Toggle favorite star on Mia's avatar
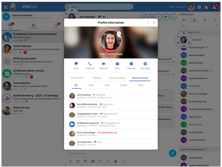Viewport: 222px width, 167px height. point(119,33)
